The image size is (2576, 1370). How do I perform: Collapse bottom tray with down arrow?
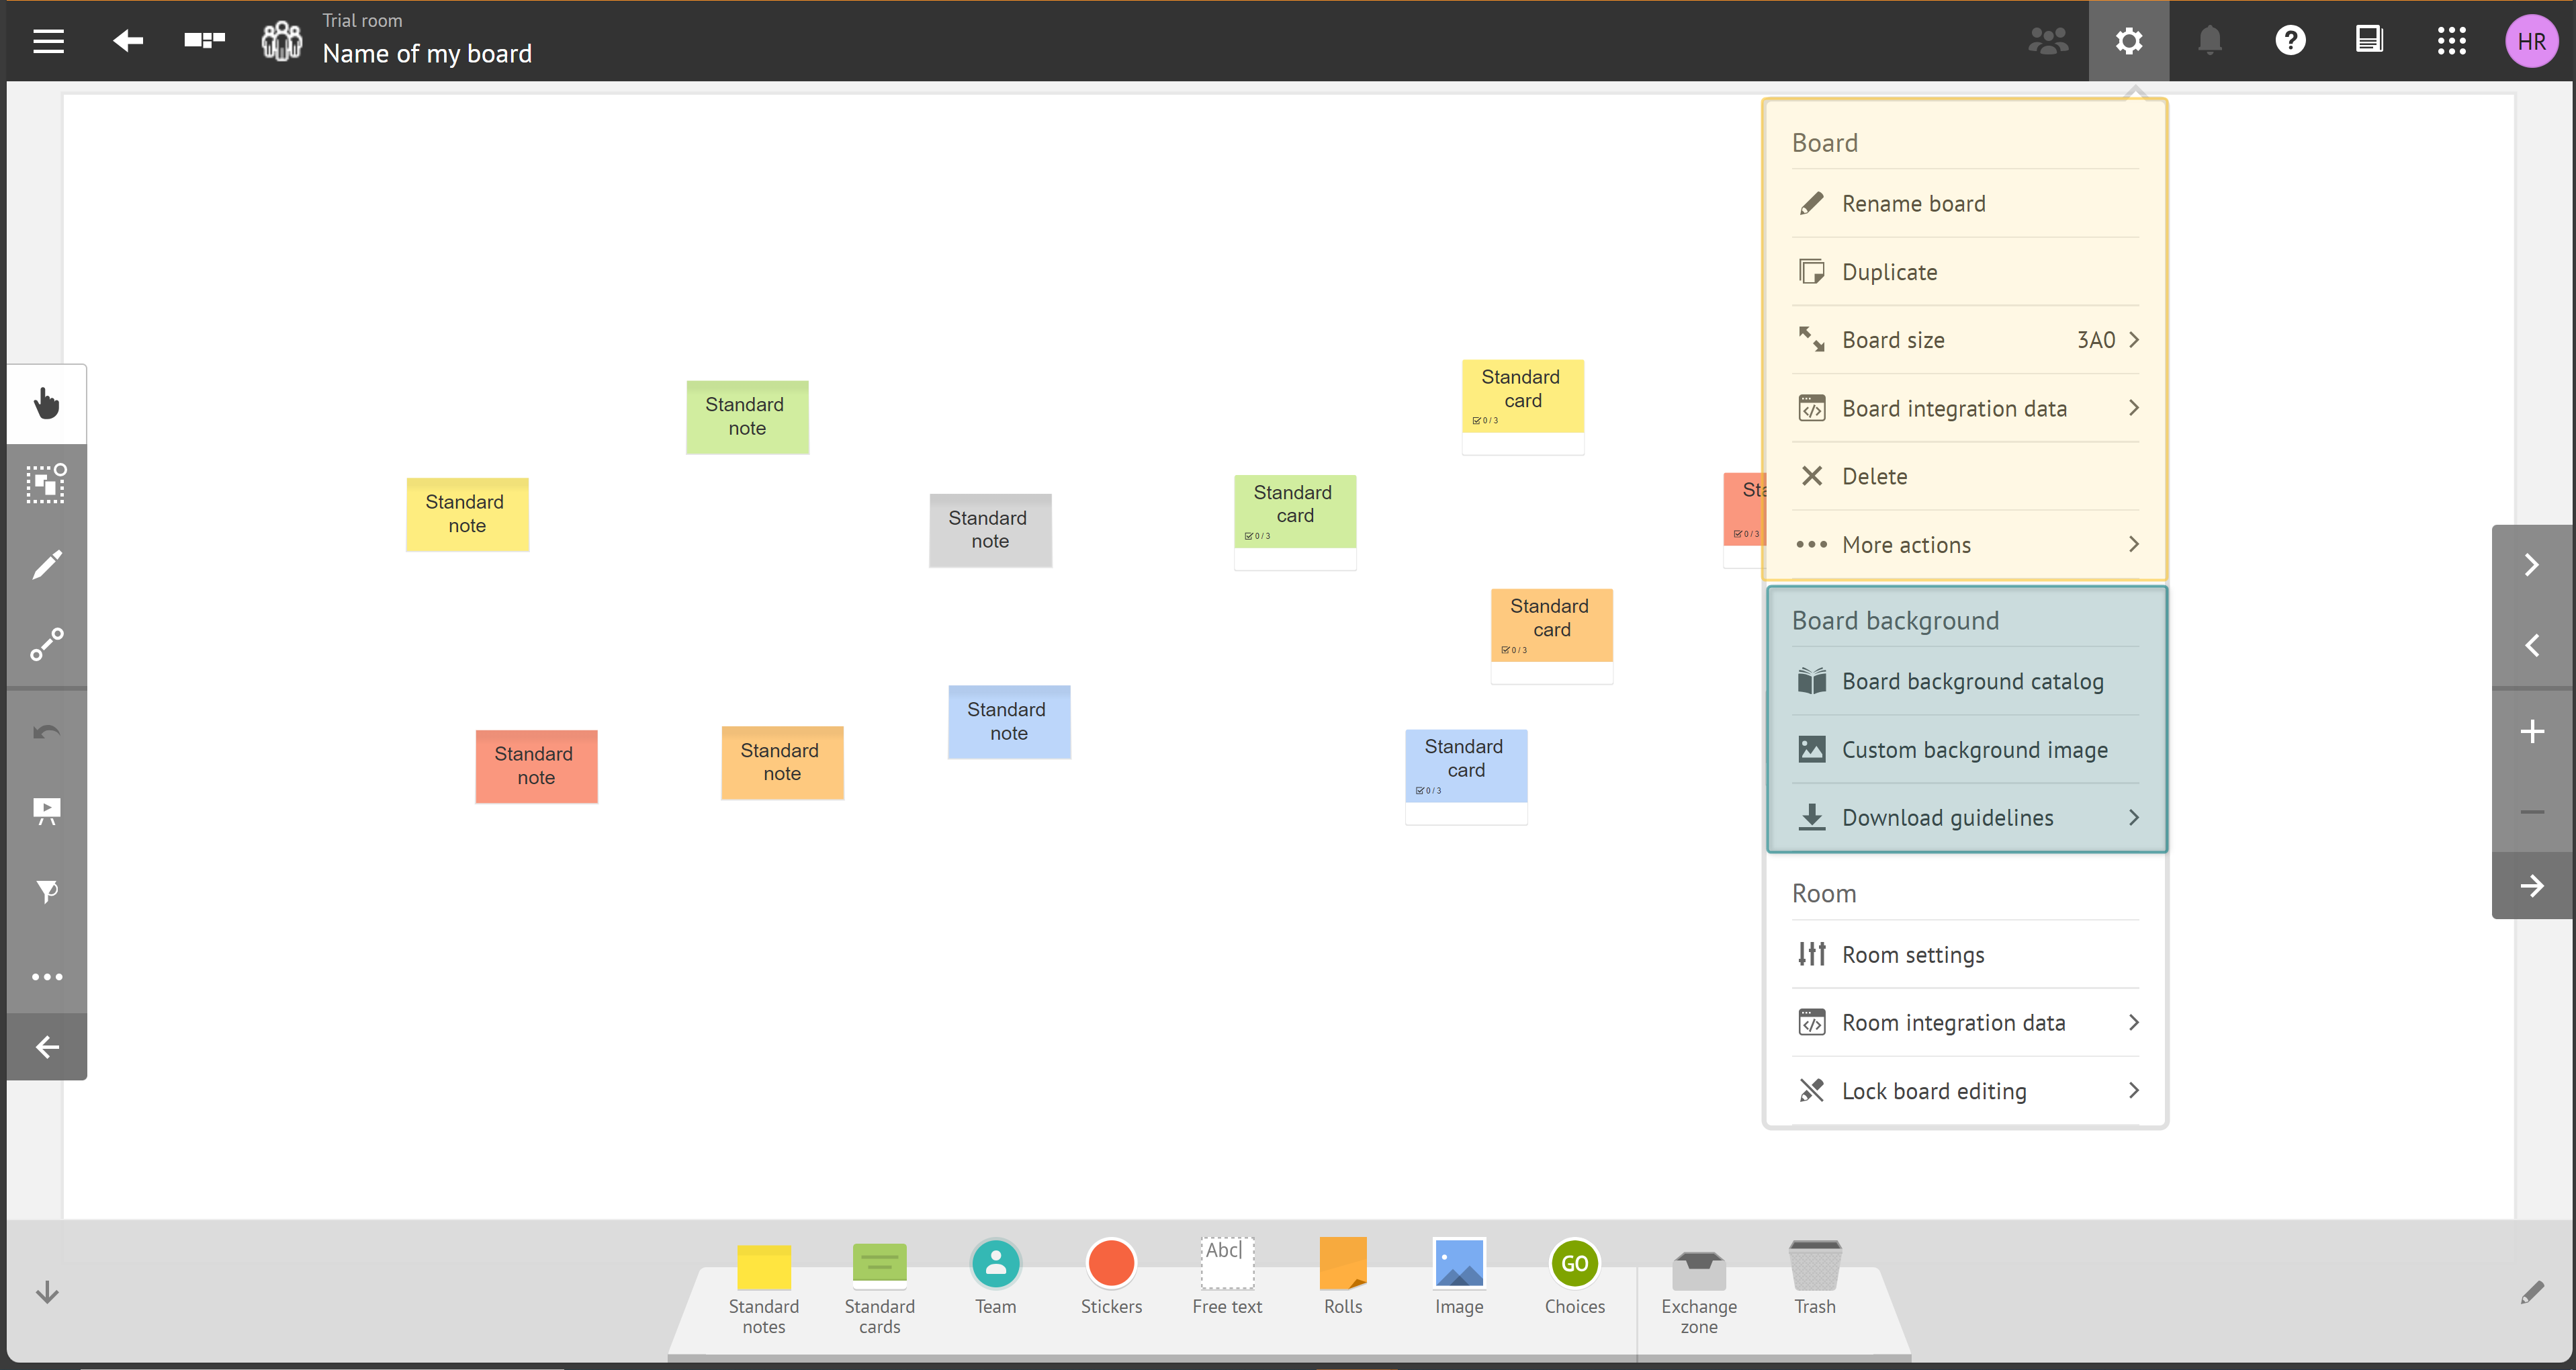click(x=47, y=1292)
